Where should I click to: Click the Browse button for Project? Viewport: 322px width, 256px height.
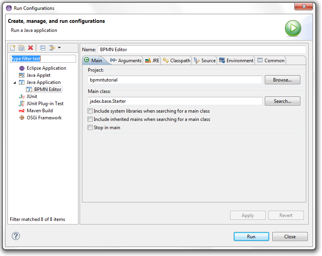click(x=282, y=80)
